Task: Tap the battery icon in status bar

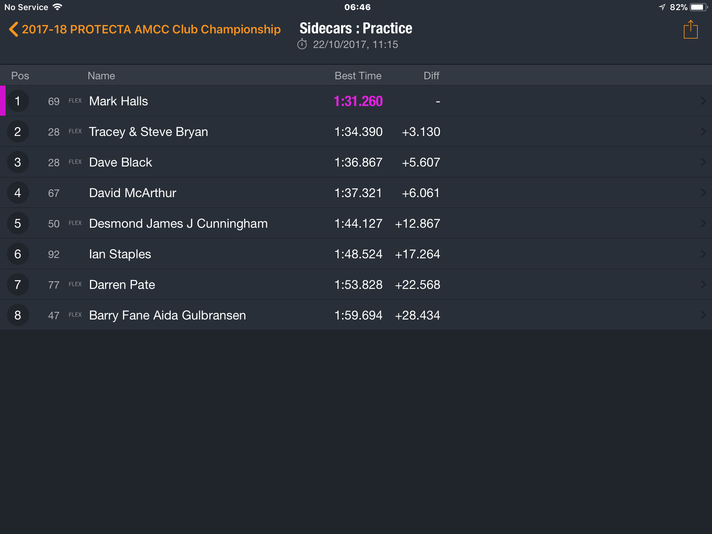Action: pos(698,7)
